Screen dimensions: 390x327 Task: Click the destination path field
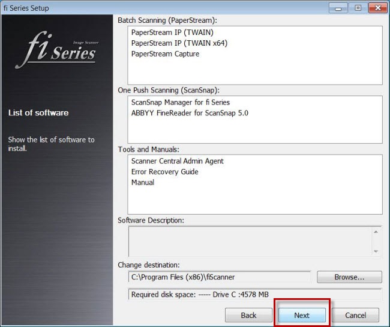[220, 277]
